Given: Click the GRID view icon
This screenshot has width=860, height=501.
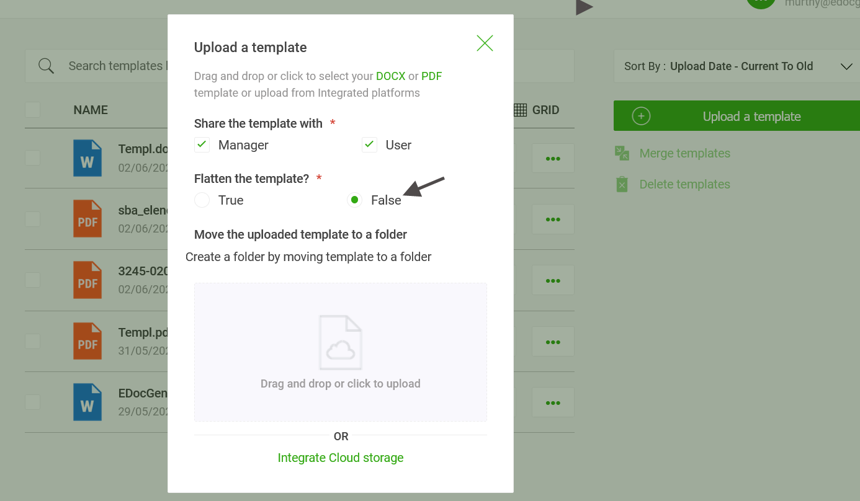Looking at the screenshot, I should click(520, 110).
